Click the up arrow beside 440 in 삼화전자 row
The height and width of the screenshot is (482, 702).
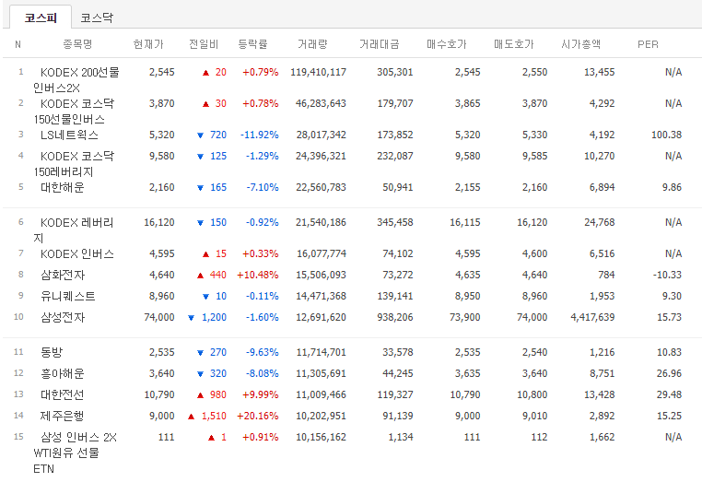pyautogui.click(x=200, y=275)
